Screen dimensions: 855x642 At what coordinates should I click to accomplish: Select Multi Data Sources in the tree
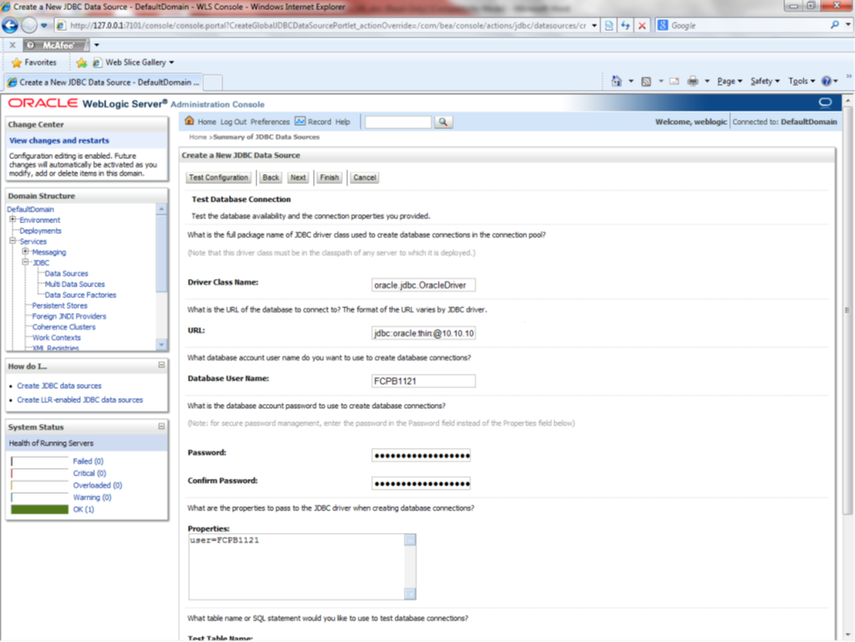[x=75, y=284]
